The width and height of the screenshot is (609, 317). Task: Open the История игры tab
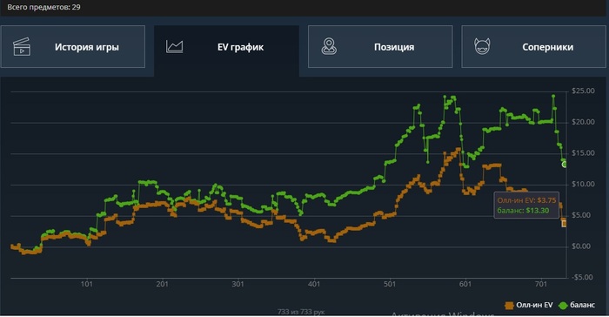coord(72,47)
